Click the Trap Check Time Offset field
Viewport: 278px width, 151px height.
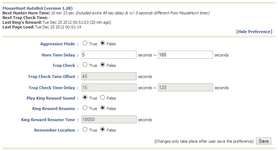point(108,76)
